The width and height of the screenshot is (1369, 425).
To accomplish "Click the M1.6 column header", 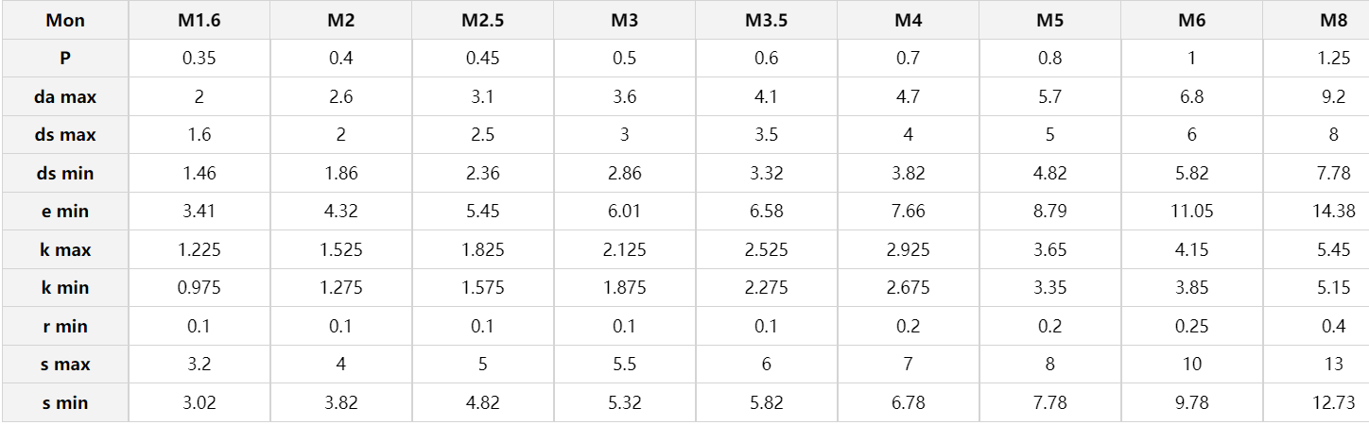I will point(199,21).
